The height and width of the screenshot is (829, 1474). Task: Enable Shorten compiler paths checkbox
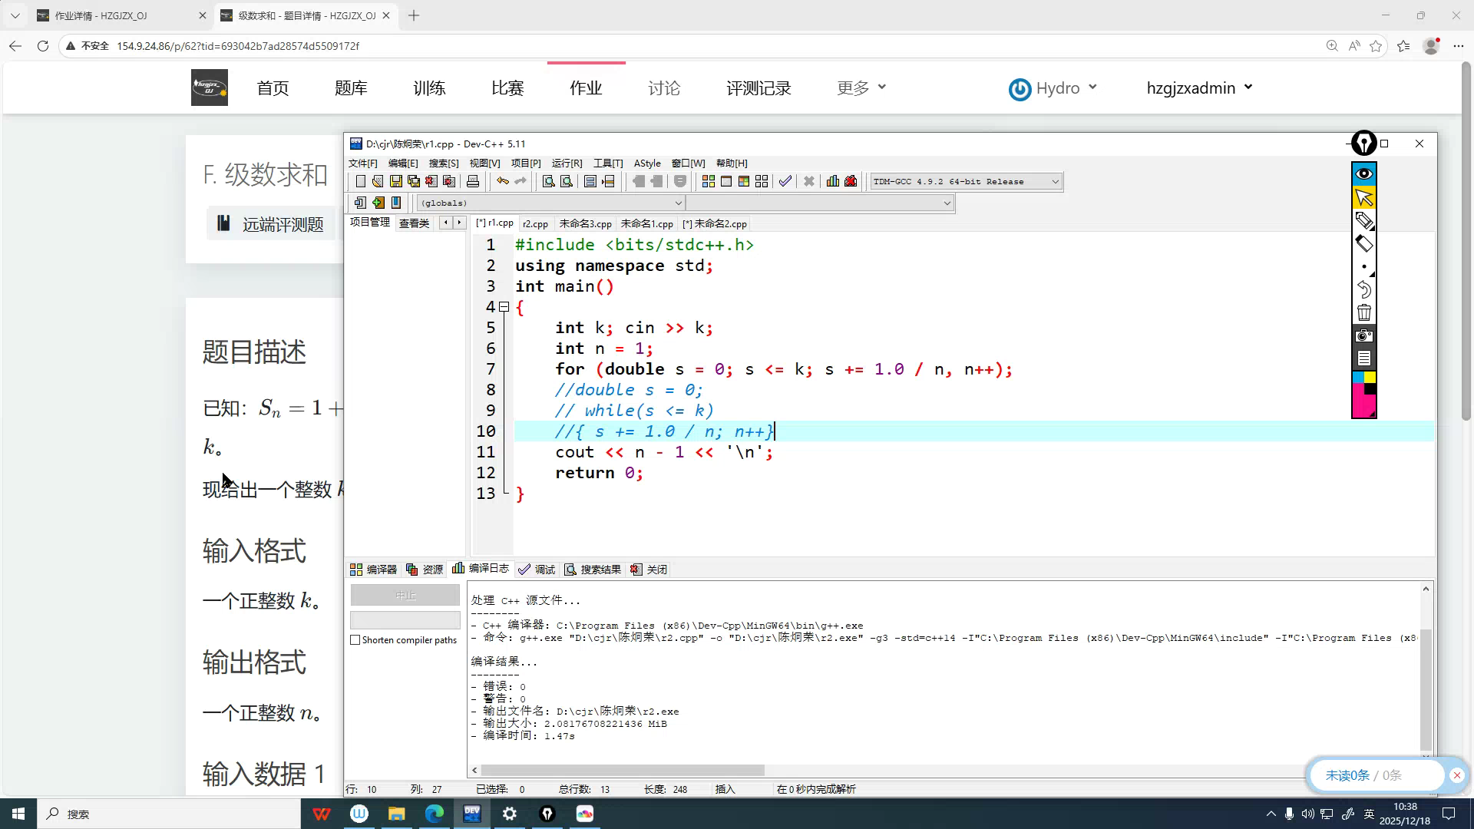coord(355,640)
